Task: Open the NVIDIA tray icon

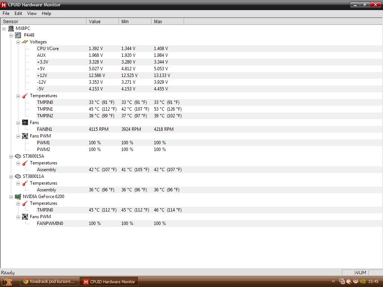Action: [x=363, y=281]
